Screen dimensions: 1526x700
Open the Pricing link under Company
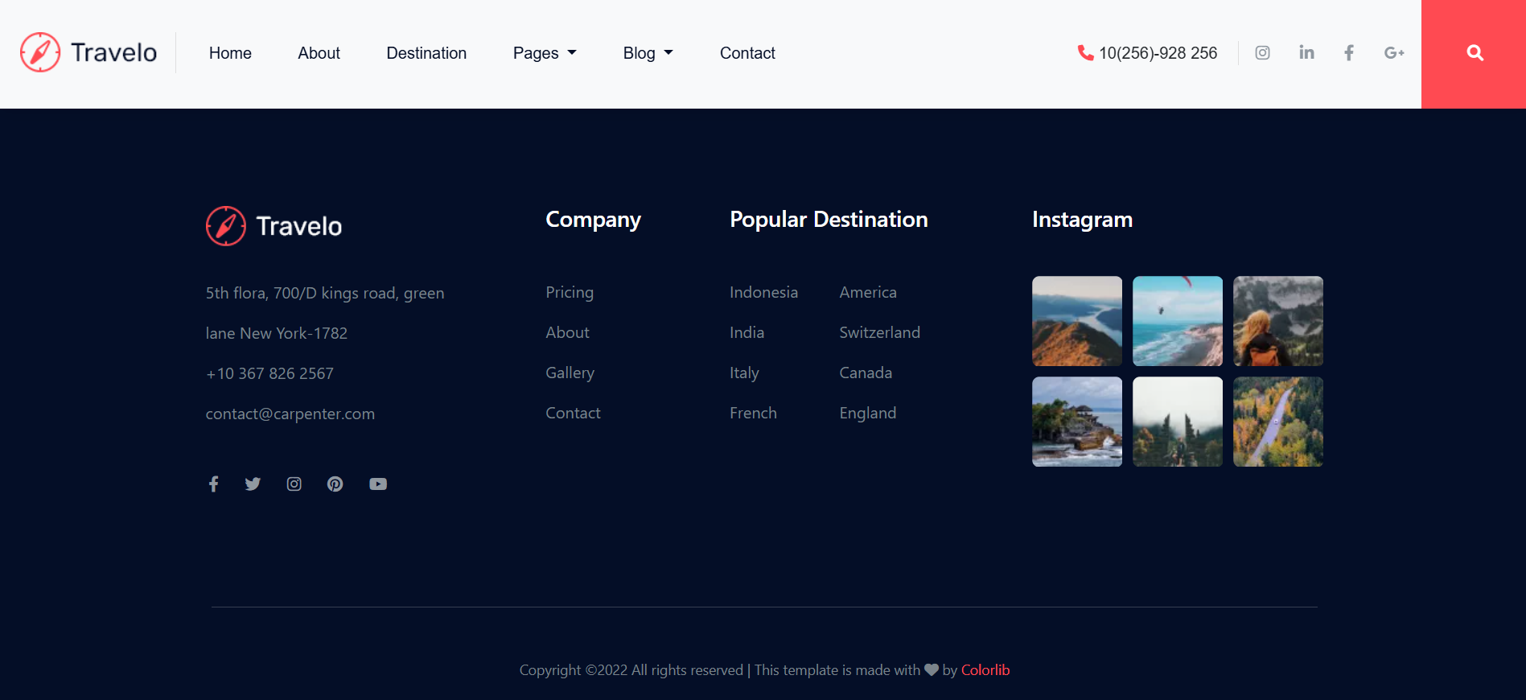click(x=570, y=292)
